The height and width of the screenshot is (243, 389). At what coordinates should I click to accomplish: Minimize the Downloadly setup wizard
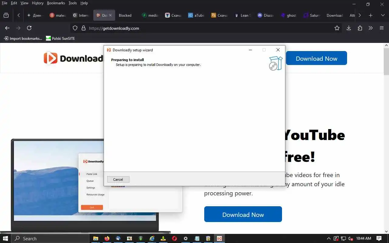pyautogui.click(x=250, y=50)
